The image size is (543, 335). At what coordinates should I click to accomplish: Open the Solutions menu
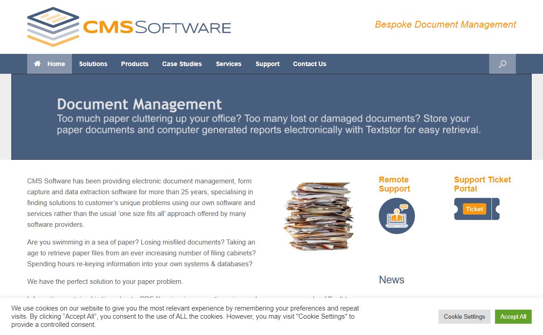click(x=93, y=64)
